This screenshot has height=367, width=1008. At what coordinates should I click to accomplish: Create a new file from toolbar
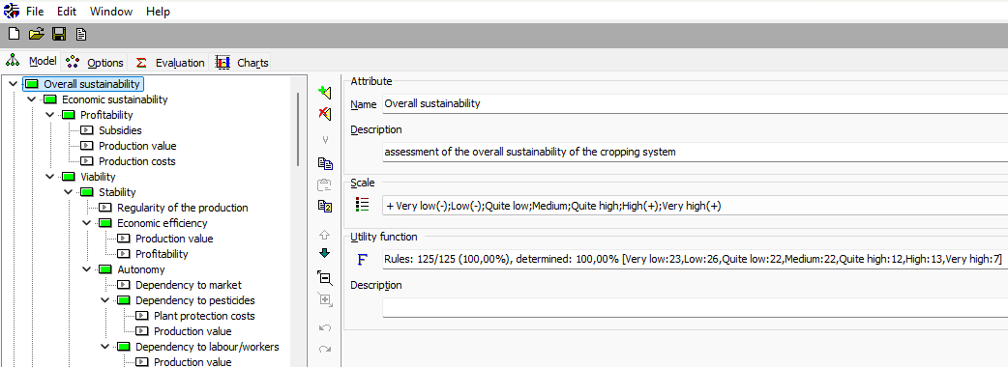pyautogui.click(x=14, y=34)
